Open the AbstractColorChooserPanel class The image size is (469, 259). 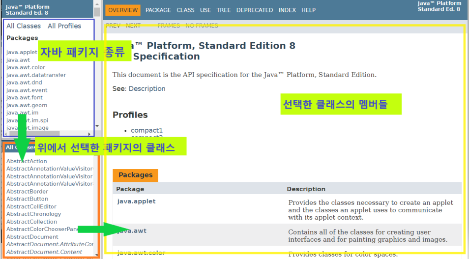coord(42,229)
